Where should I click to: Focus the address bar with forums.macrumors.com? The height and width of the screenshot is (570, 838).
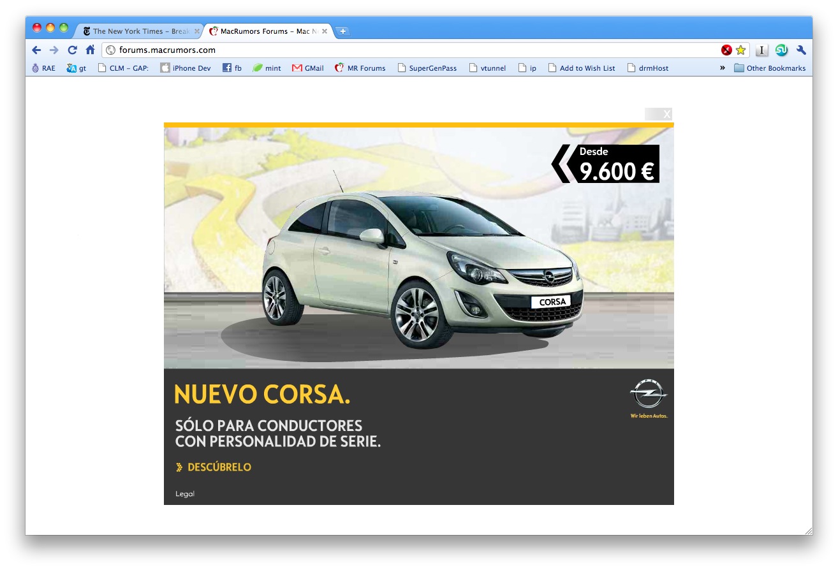(x=411, y=50)
